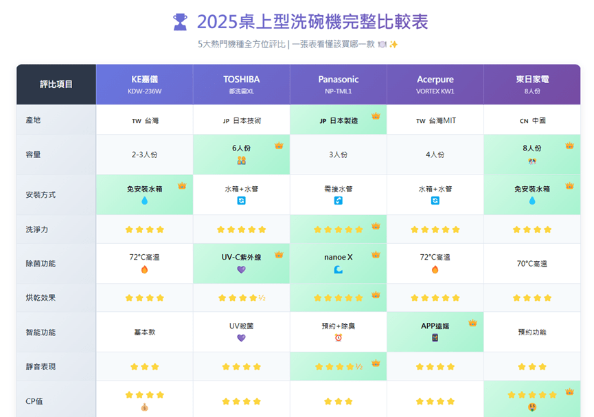Select the 東日家電 8人份 column header
Viewport: 594px width, 417px height.
pos(532,84)
